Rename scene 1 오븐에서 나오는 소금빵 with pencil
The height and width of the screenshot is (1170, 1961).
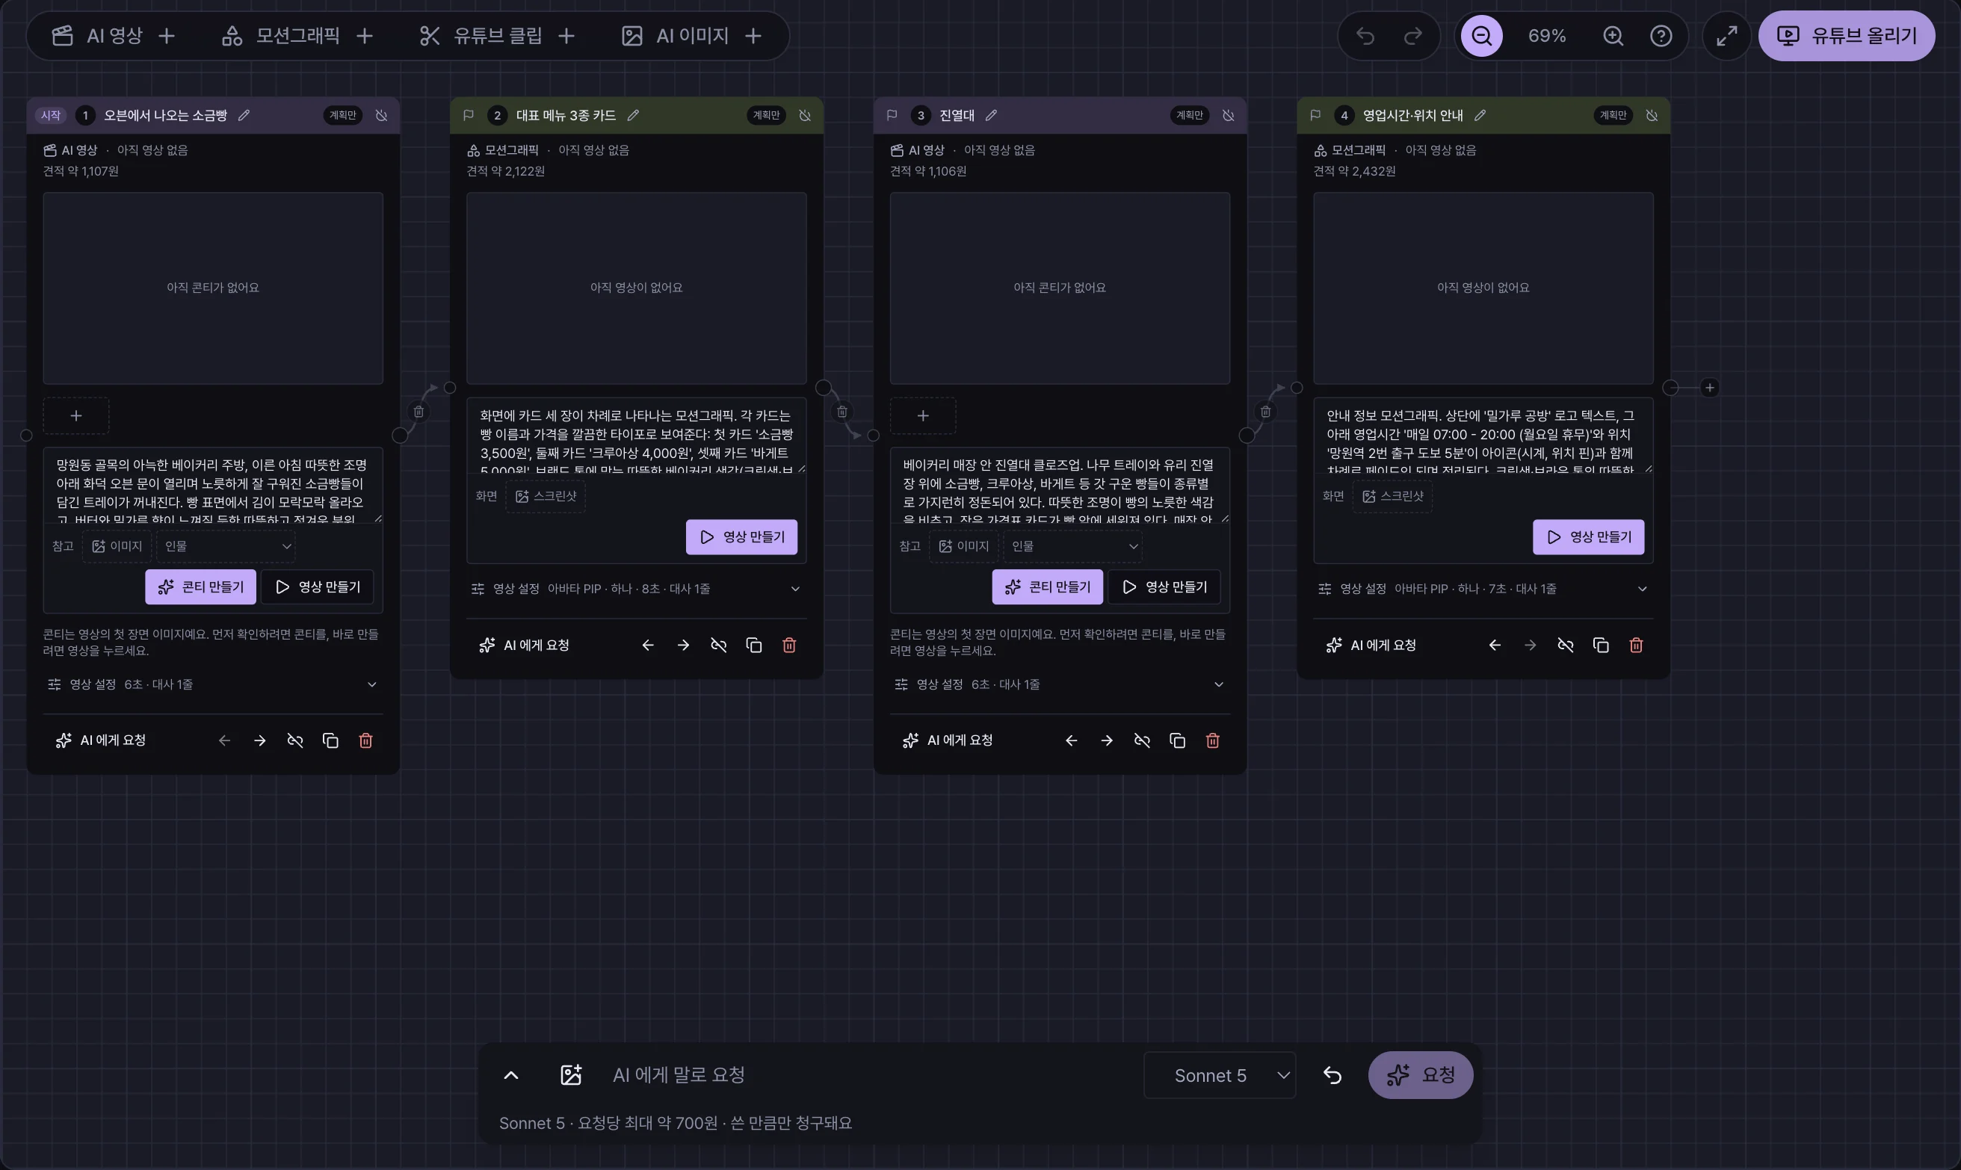click(244, 115)
